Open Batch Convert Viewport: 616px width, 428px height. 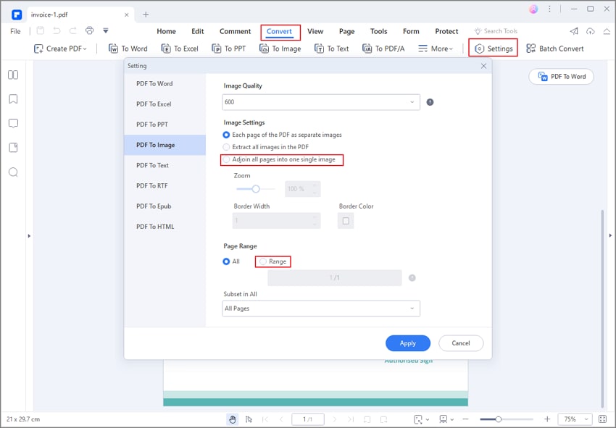point(555,49)
